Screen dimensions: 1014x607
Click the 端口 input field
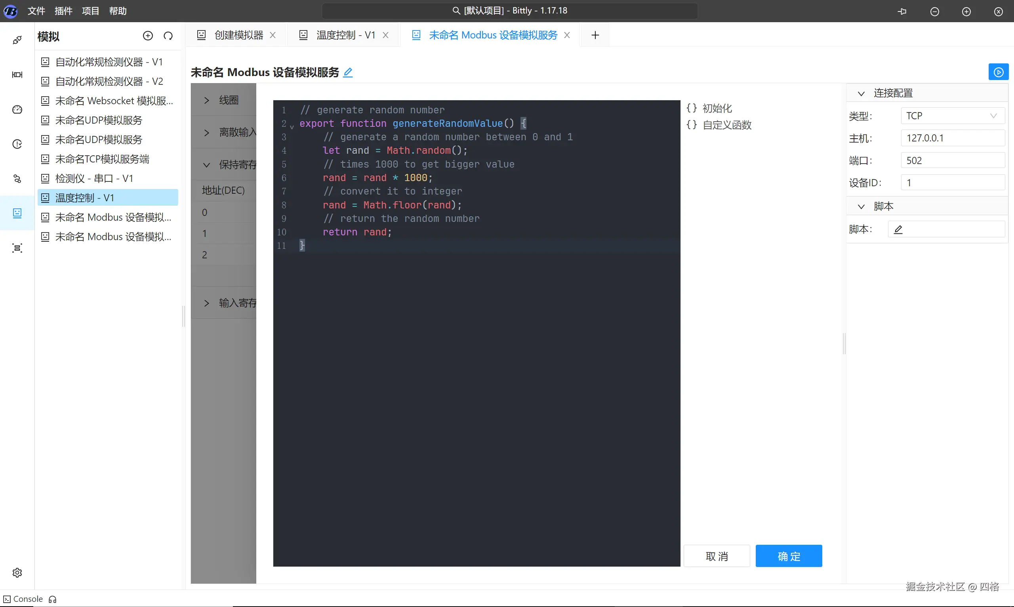point(952,160)
